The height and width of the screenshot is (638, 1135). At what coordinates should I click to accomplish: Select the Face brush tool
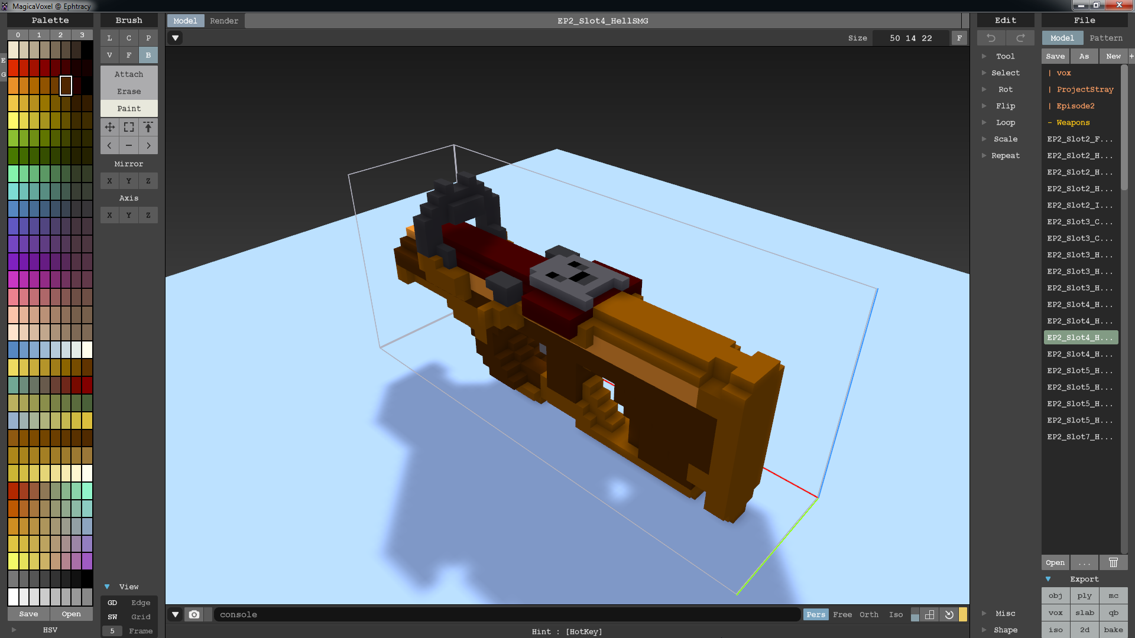click(x=128, y=55)
